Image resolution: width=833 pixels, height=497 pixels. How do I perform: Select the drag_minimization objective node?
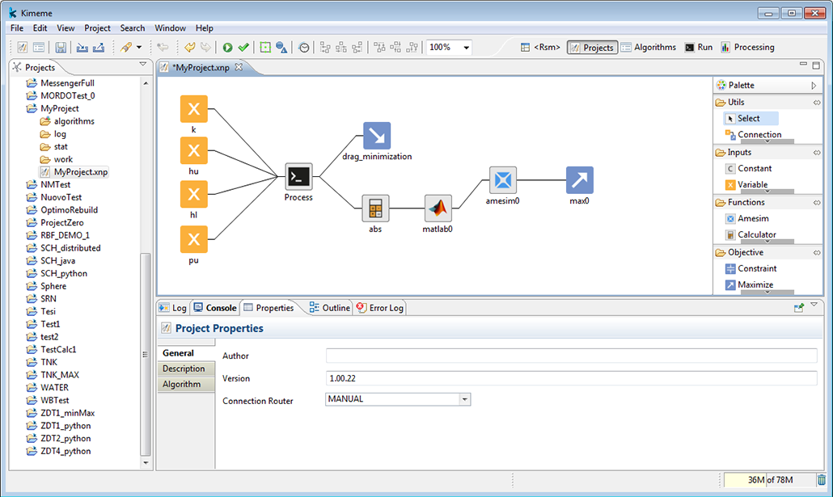coord(377,136)
